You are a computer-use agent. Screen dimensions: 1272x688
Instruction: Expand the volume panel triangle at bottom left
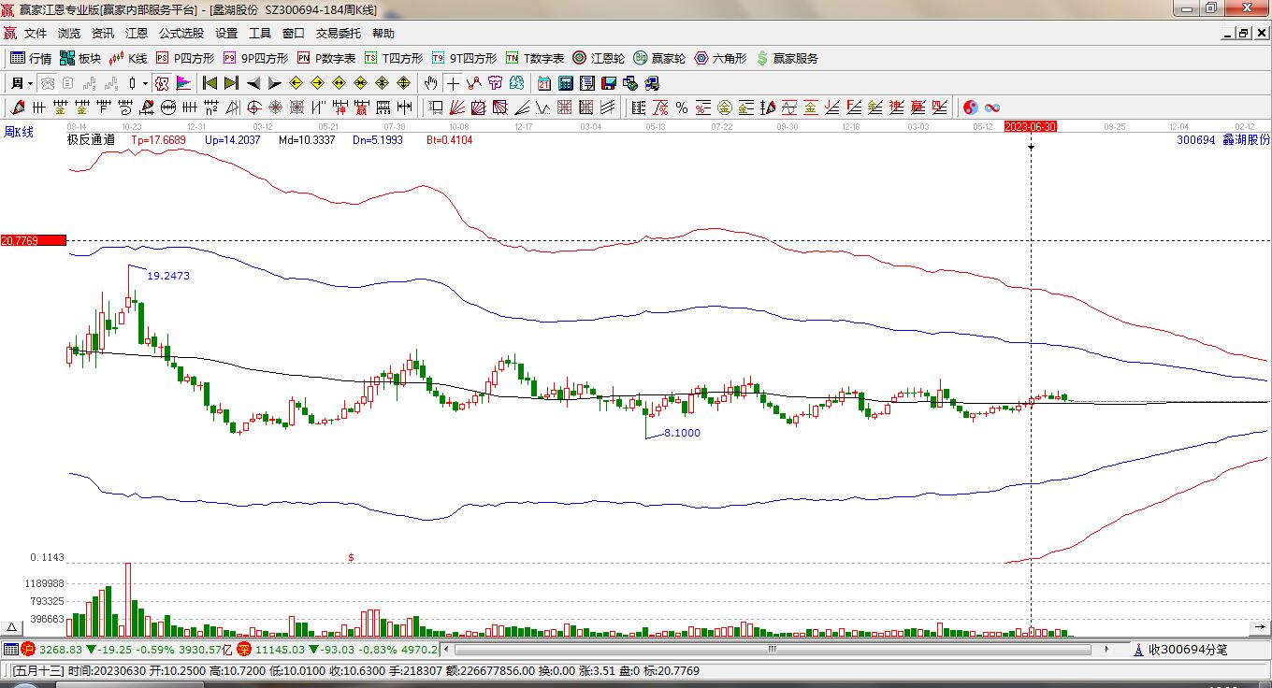click(12, 627)
